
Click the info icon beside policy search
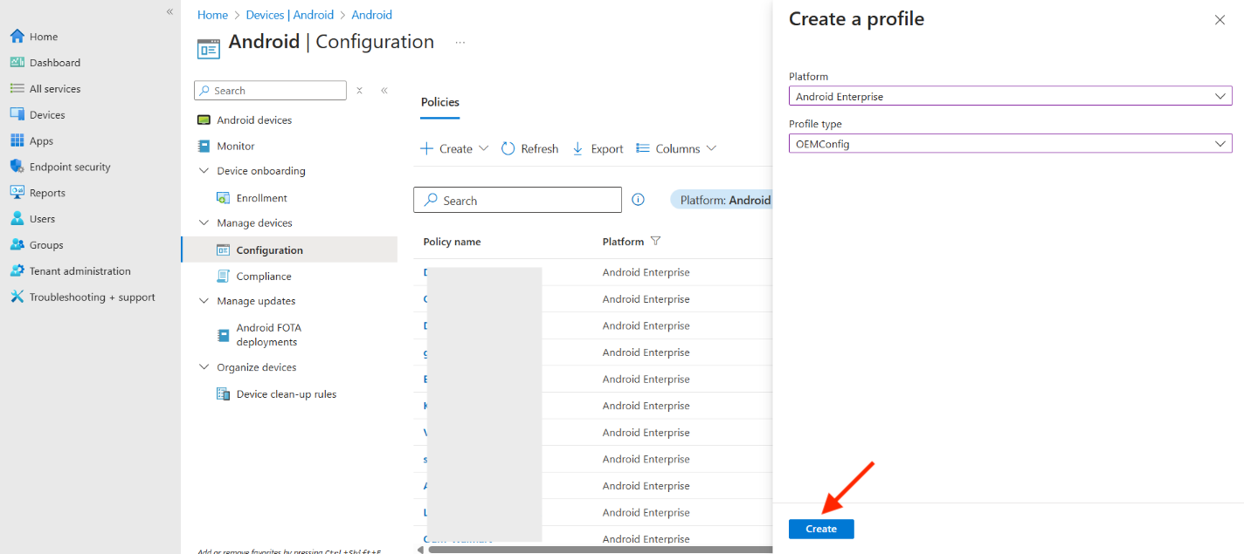[x=638, y=200]
